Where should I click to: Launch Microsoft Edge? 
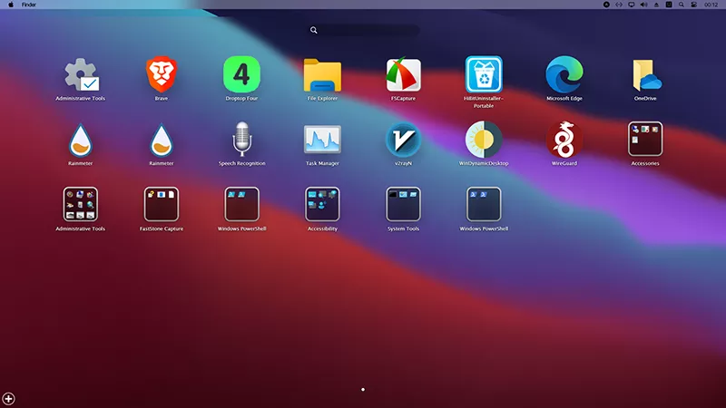click(564, 74)
